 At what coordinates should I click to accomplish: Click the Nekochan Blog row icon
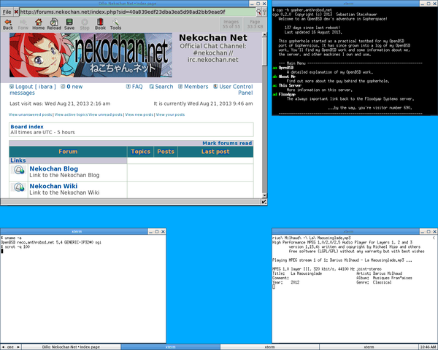tap(19, 170)
